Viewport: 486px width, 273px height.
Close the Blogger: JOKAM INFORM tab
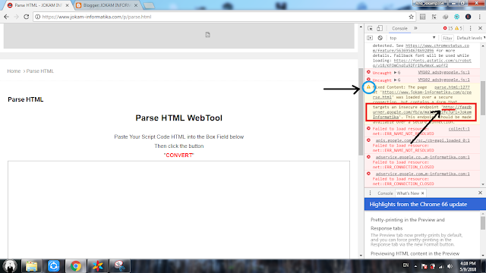[x=135, y=5]
